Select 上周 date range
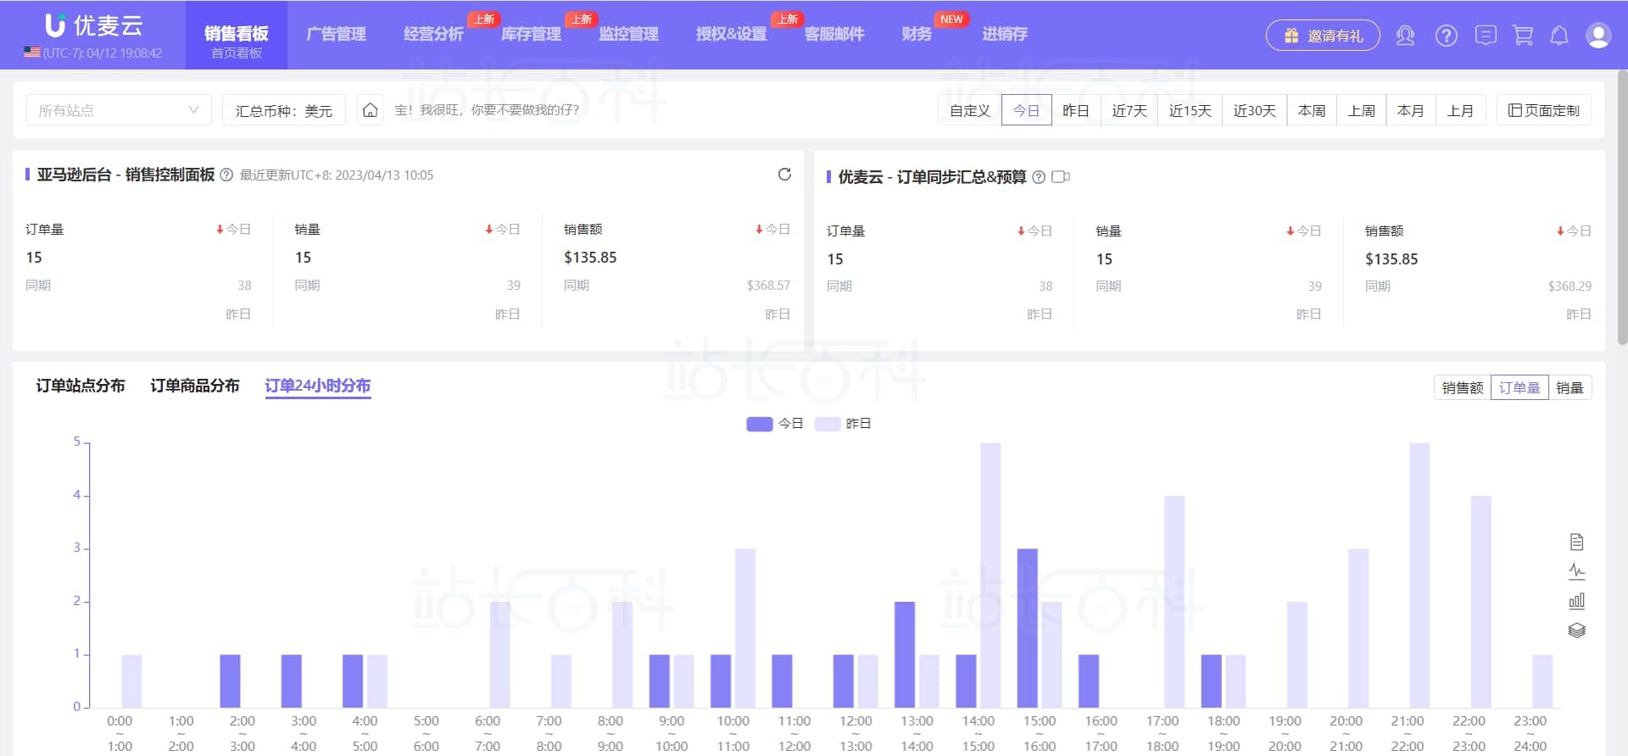Viewport: 1628px width, 756px height. (1362, 110)
